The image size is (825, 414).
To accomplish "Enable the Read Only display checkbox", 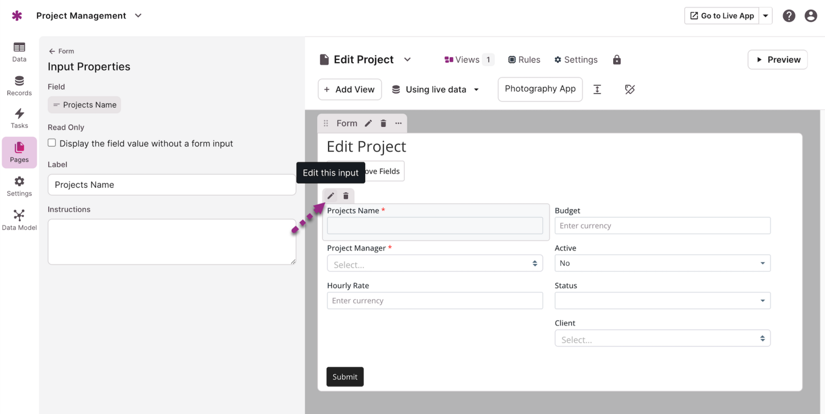I will 52,143.
